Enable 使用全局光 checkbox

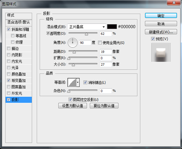pos(100,42)
